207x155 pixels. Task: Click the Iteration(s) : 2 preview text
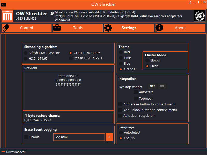[x=68, y=76]
